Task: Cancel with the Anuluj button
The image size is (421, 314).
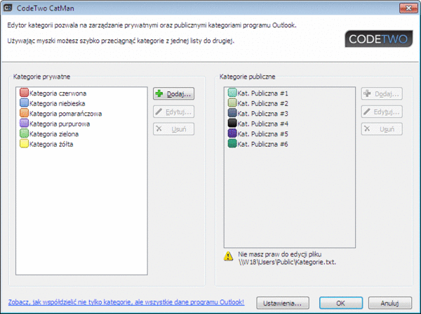Action: tap(390, 303)
